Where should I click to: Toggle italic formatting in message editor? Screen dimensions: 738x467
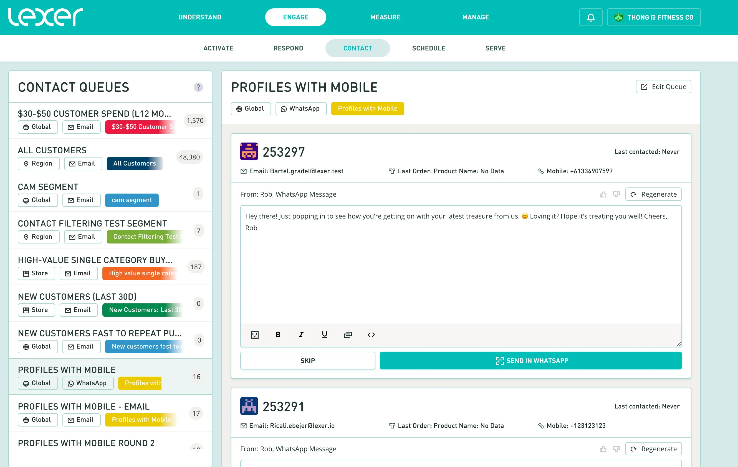point(301,334)
